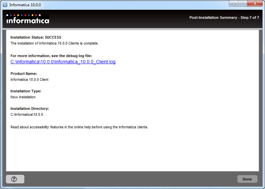Image resolution: width=265 pixels, height=189 pixels.
Task: Click the 'Installation Type:' label
Action: 26,91
